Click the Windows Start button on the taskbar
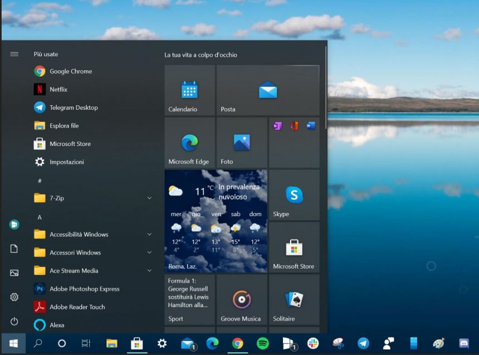This screenshot has width=479, height=355. (x=13, y=343)
